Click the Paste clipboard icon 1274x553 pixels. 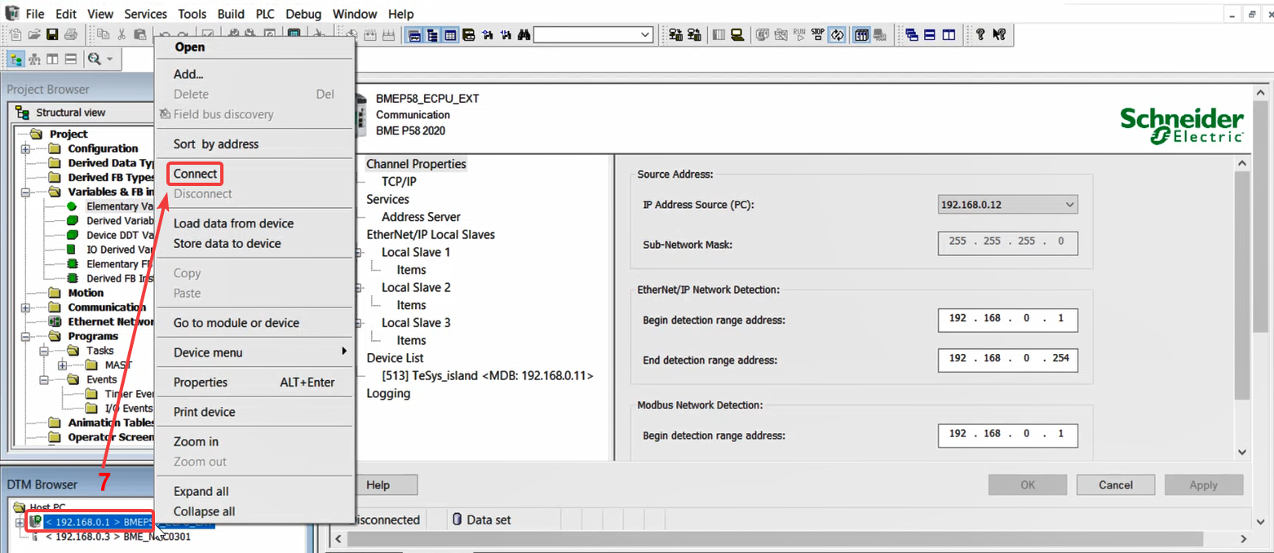coord(139,34)
